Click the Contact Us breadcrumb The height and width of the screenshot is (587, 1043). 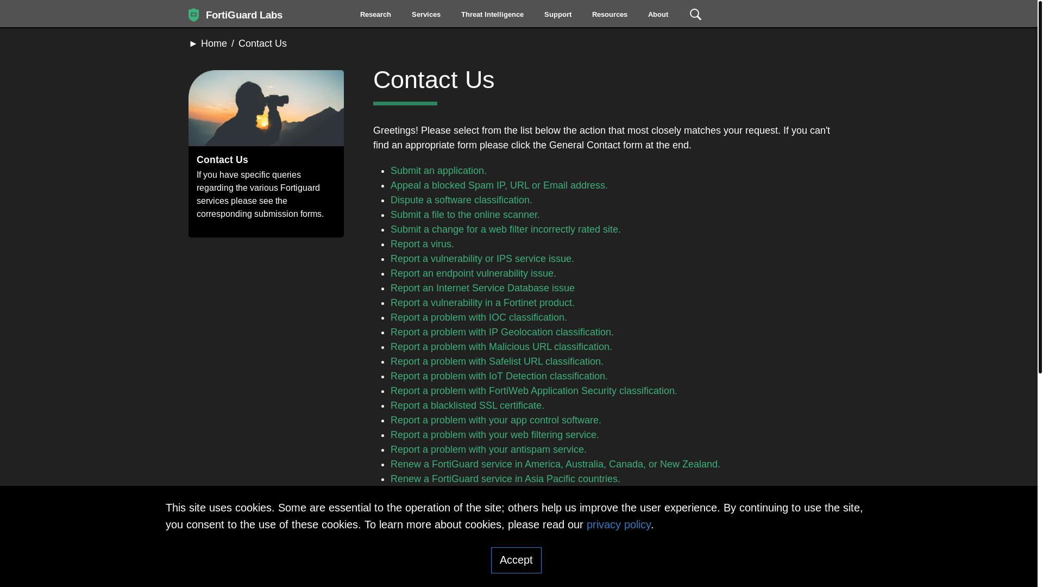point(262,43)
